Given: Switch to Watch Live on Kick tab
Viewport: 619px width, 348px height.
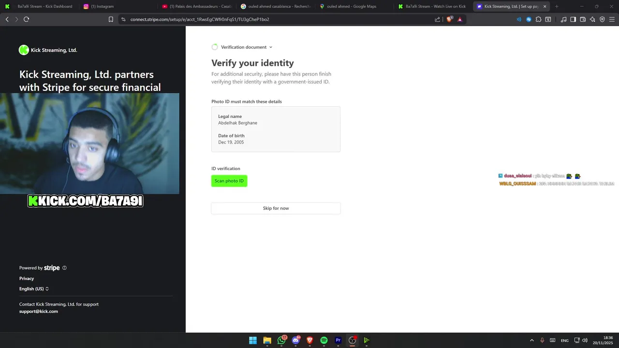Looking at the screenshot, I should 433,6.
